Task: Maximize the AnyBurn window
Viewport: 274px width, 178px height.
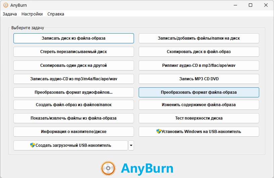Action: pos(250,5)
